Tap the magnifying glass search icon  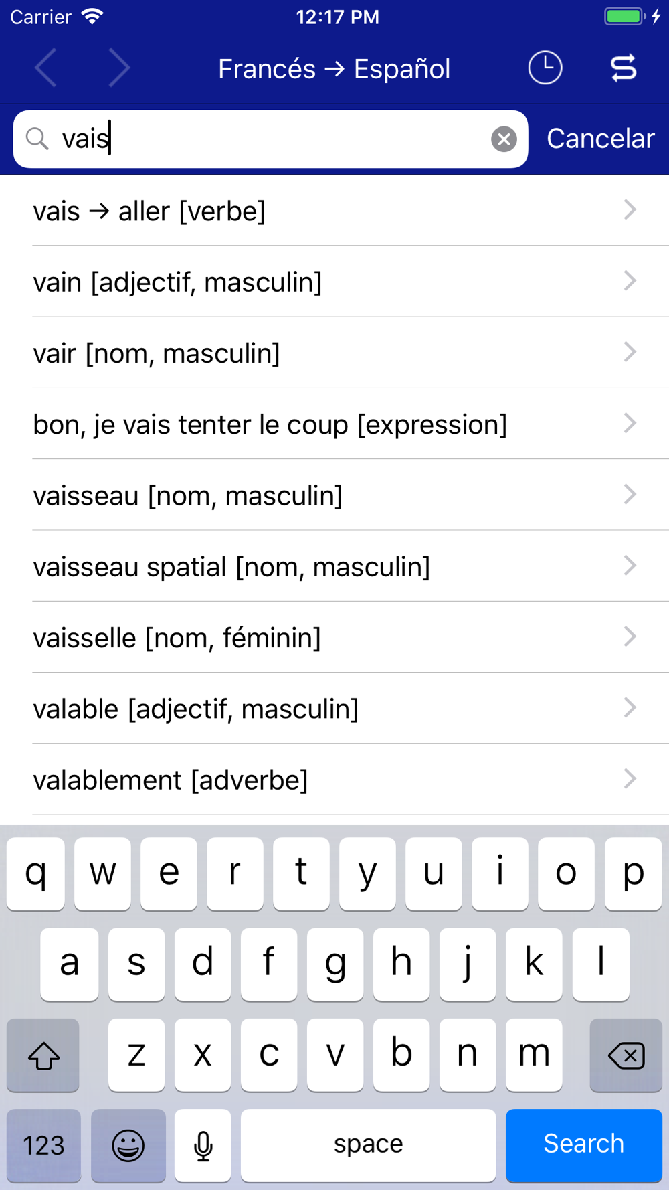pyautogui.click(x=37, y=139)
